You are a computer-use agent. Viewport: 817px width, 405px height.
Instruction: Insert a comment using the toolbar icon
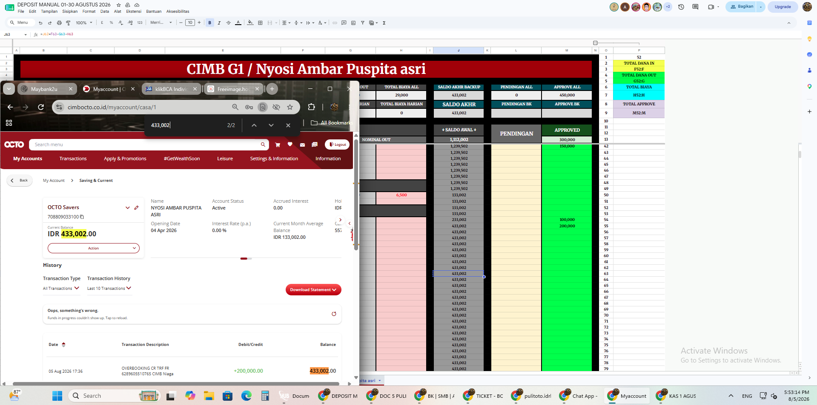[344, 23]
